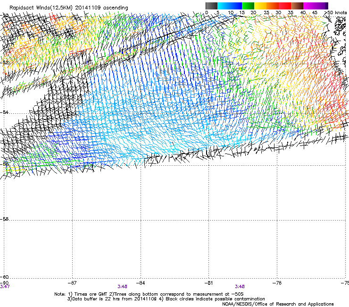349x307 pixels.
Task: Select the '45' legend scale label
Action: [x=315, y=13]
